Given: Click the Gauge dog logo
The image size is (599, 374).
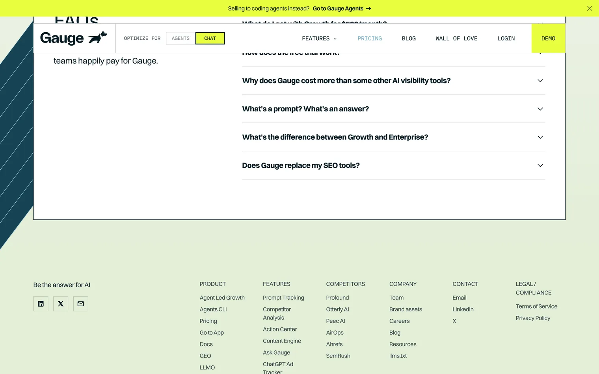Looking at the screenshot, I should coord(74,38).
